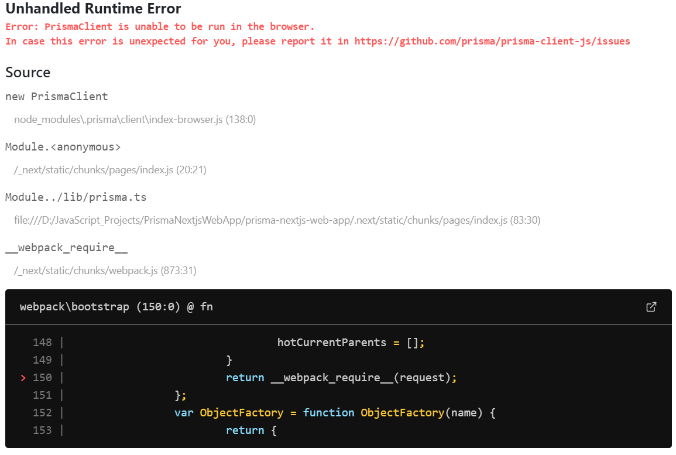Click the pages/index.js (20:21) path

pyautogui.click(x=110, y=170)
